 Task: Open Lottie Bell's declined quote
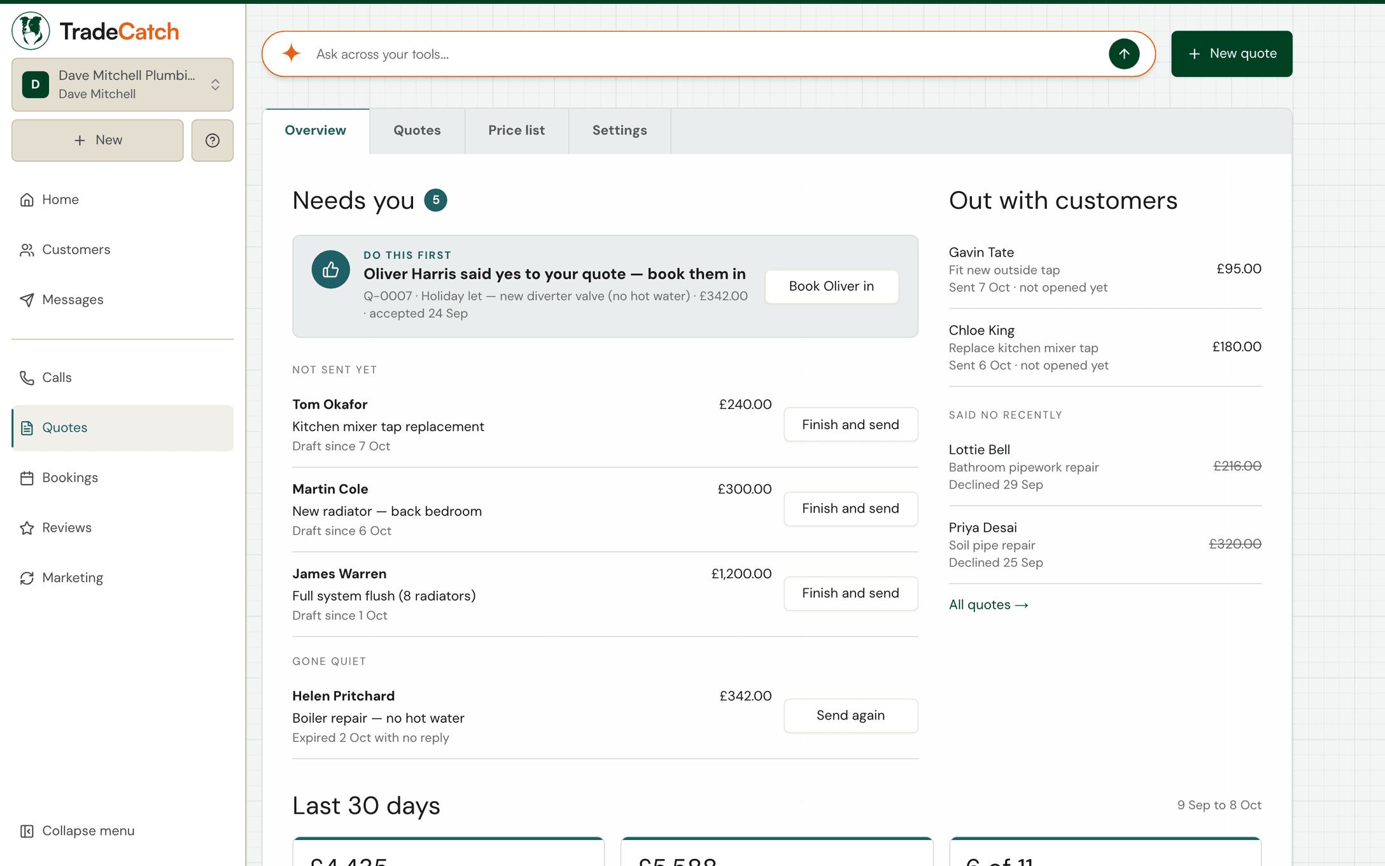click(x=1105, y=467)
